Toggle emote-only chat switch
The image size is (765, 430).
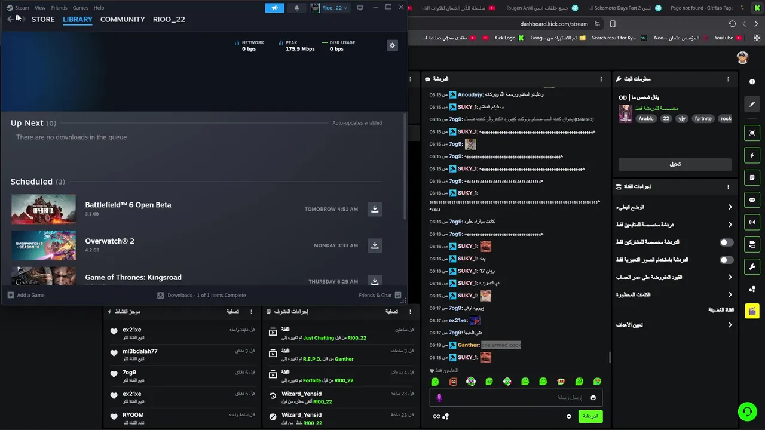(726, 260)
